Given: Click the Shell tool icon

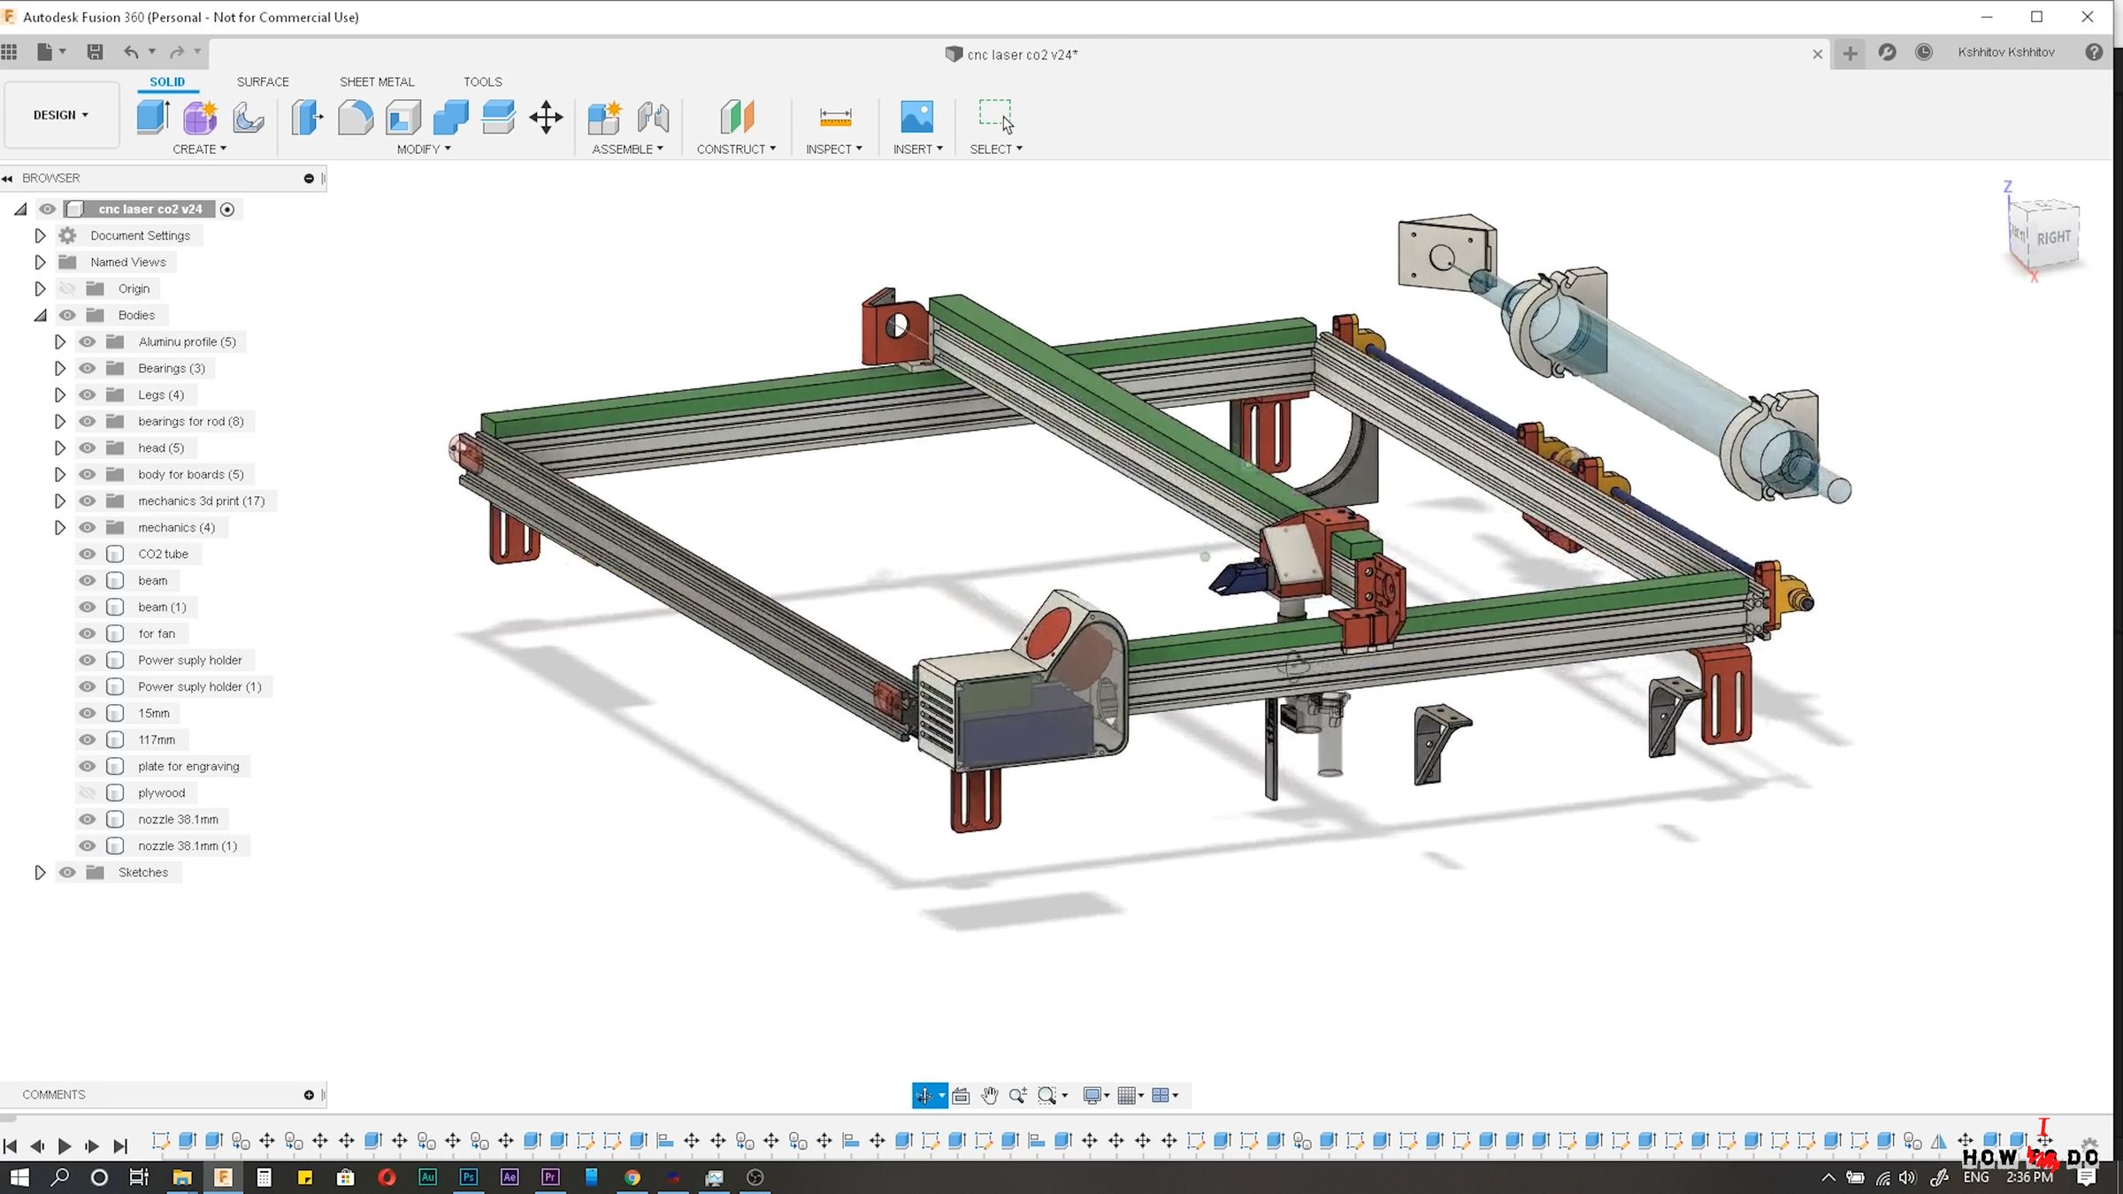Looking at the screenshot, I should 403,117.
